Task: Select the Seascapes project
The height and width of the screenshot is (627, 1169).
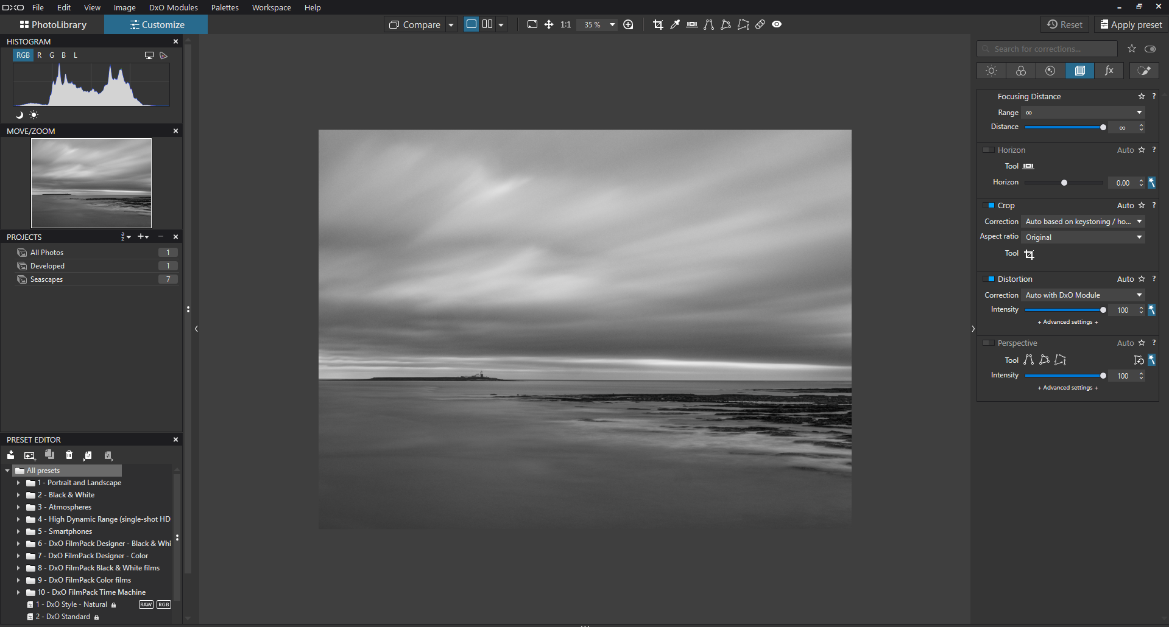Action: click(x=46, y=279)
